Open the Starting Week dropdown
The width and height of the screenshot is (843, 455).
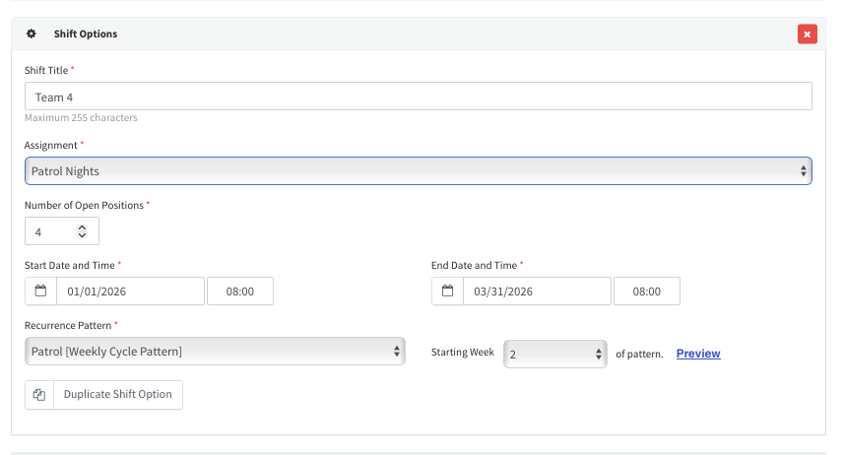(x=555, y=354)
